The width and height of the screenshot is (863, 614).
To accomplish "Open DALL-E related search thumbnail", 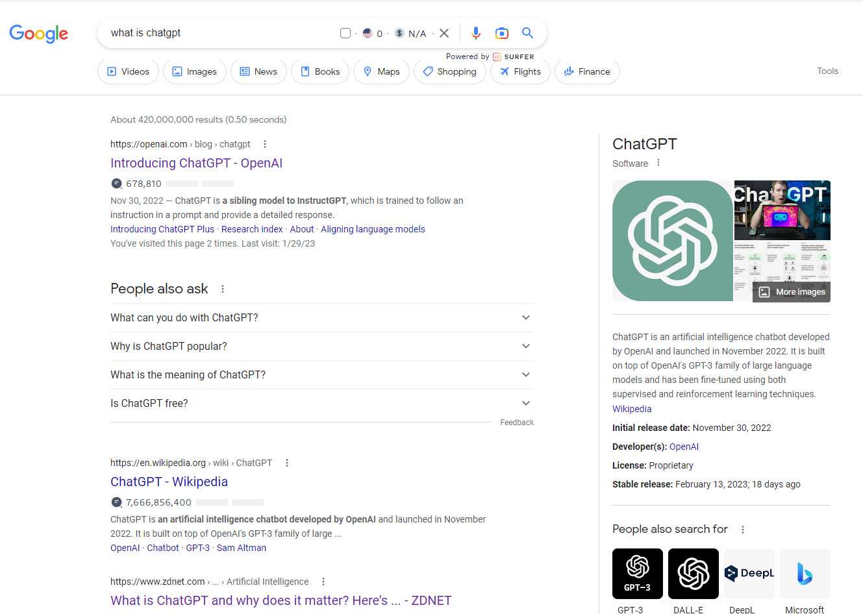I will 694,574.
